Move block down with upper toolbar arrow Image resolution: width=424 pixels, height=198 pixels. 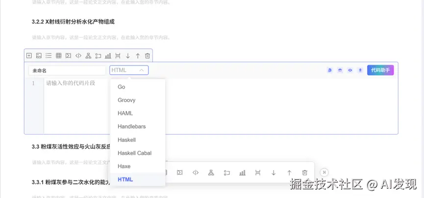click(128, 56)
